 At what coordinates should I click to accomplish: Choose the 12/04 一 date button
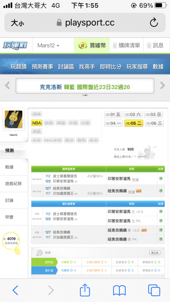click(x=113, y=123)
